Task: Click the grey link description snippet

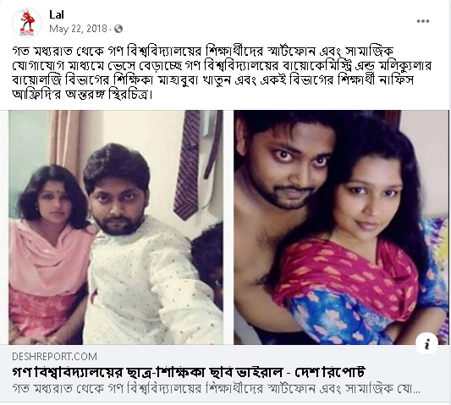Action: [x=217, y=389]
